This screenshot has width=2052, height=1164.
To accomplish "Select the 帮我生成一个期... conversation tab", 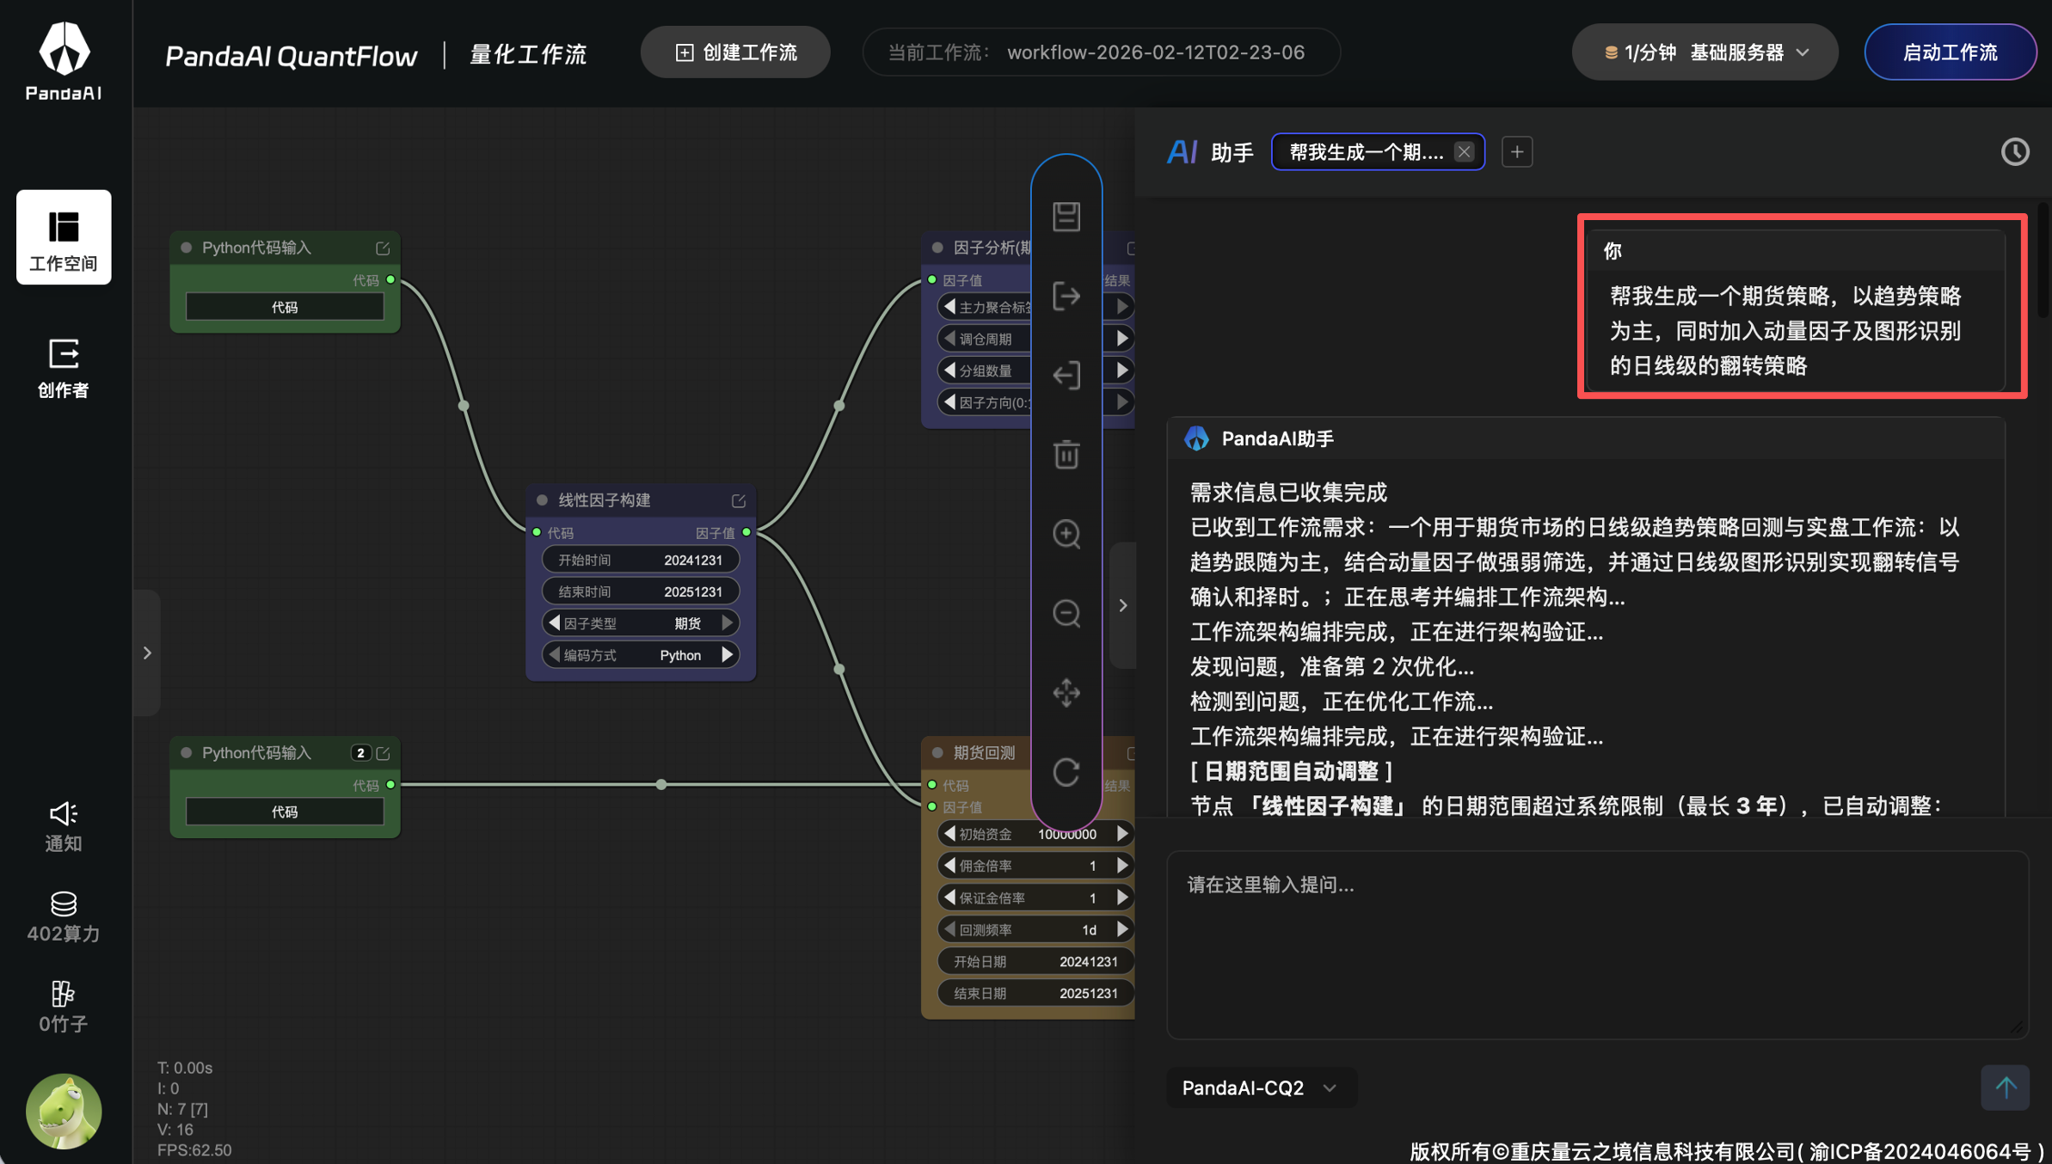I will point(1366,152).
